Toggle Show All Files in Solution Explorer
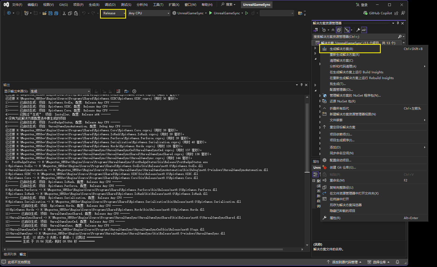The height and width of the screenshot is (267, 437). (339, 30)
